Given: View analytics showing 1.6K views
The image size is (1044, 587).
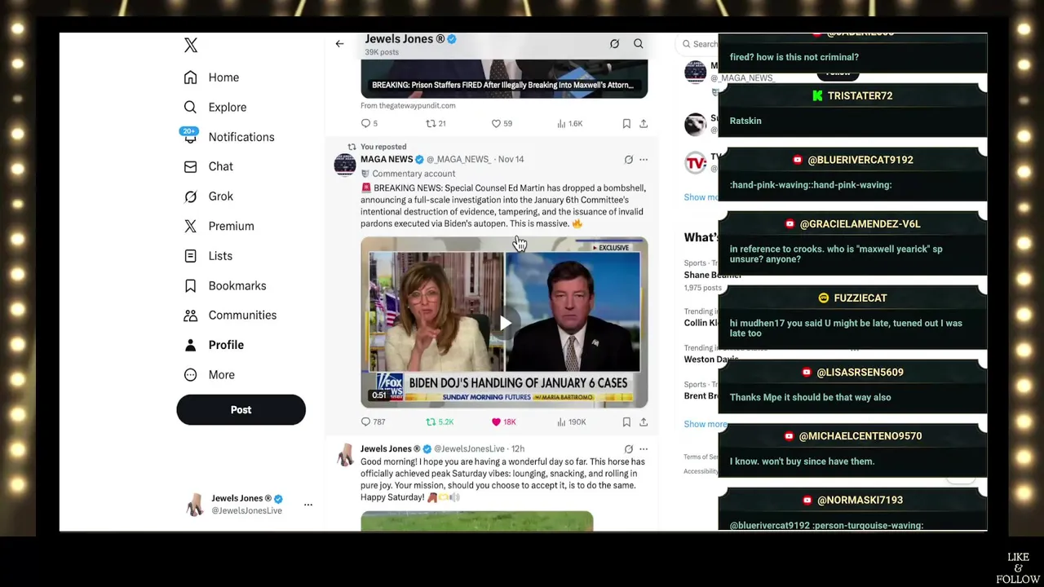Looking at the screenshot, I should 569,124.
